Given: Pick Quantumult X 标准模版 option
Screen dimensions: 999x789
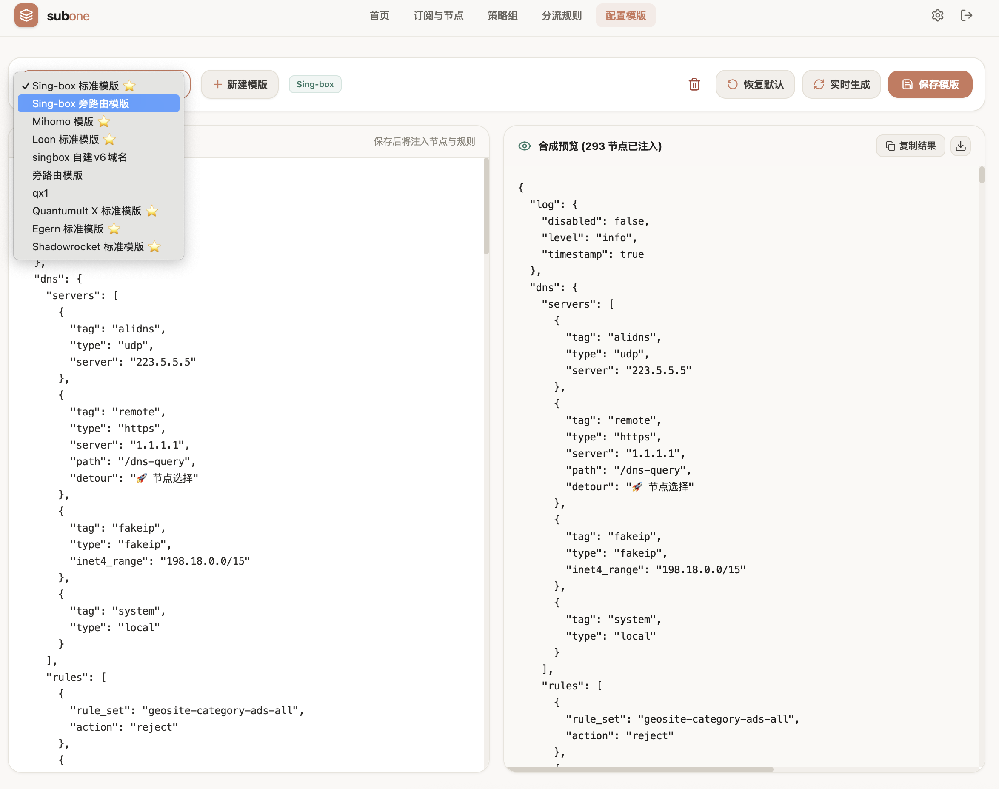Looking at the screenshot, I should tap(99, 211).
